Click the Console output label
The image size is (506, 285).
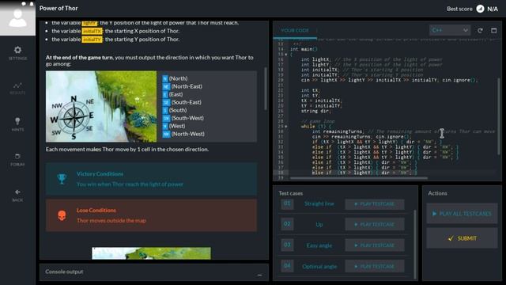click(x=64, y=272)
